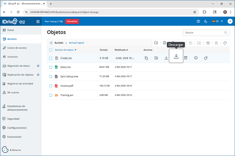The height and width of the screenshot is (156, 235).
Task: Collapse the sidebar using the hamburger menu
Action: [38, 22]
